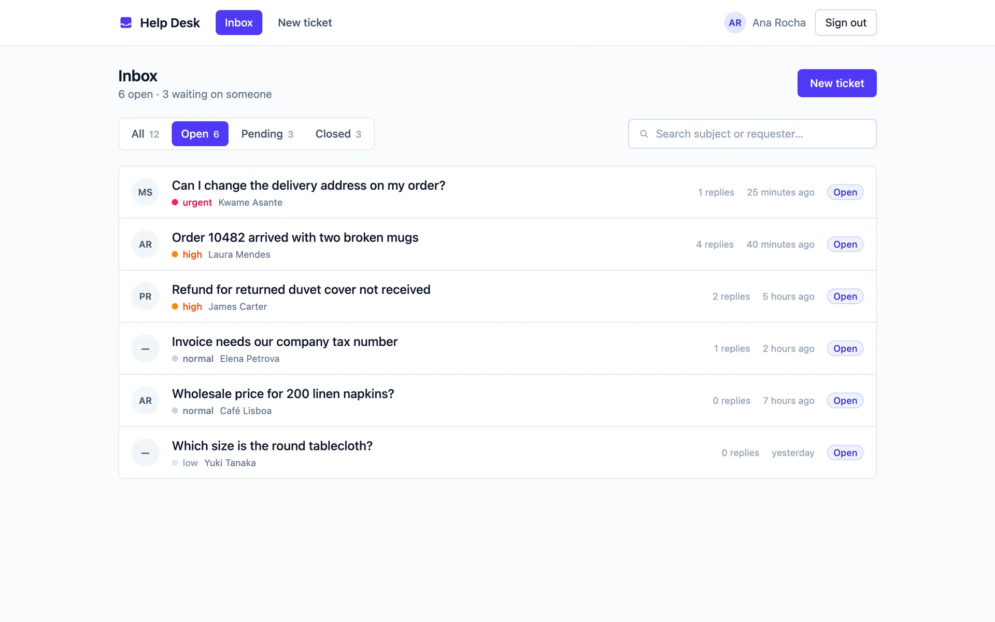Focus the search subject or requester field
Screen dimensions: 995x622
click(752, 134)
